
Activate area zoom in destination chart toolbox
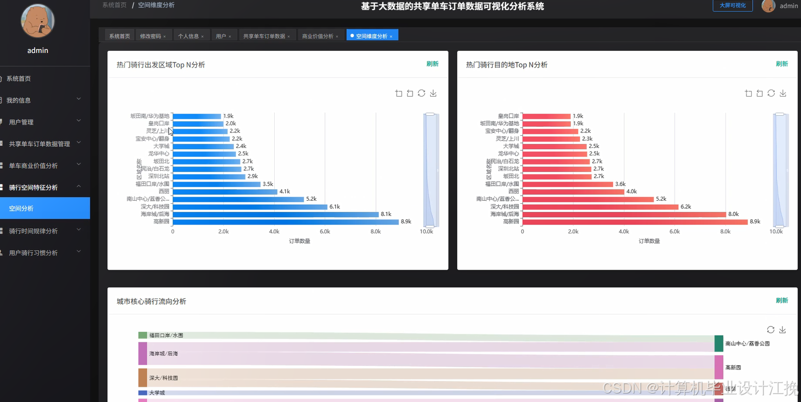click(x=748, y=93)
